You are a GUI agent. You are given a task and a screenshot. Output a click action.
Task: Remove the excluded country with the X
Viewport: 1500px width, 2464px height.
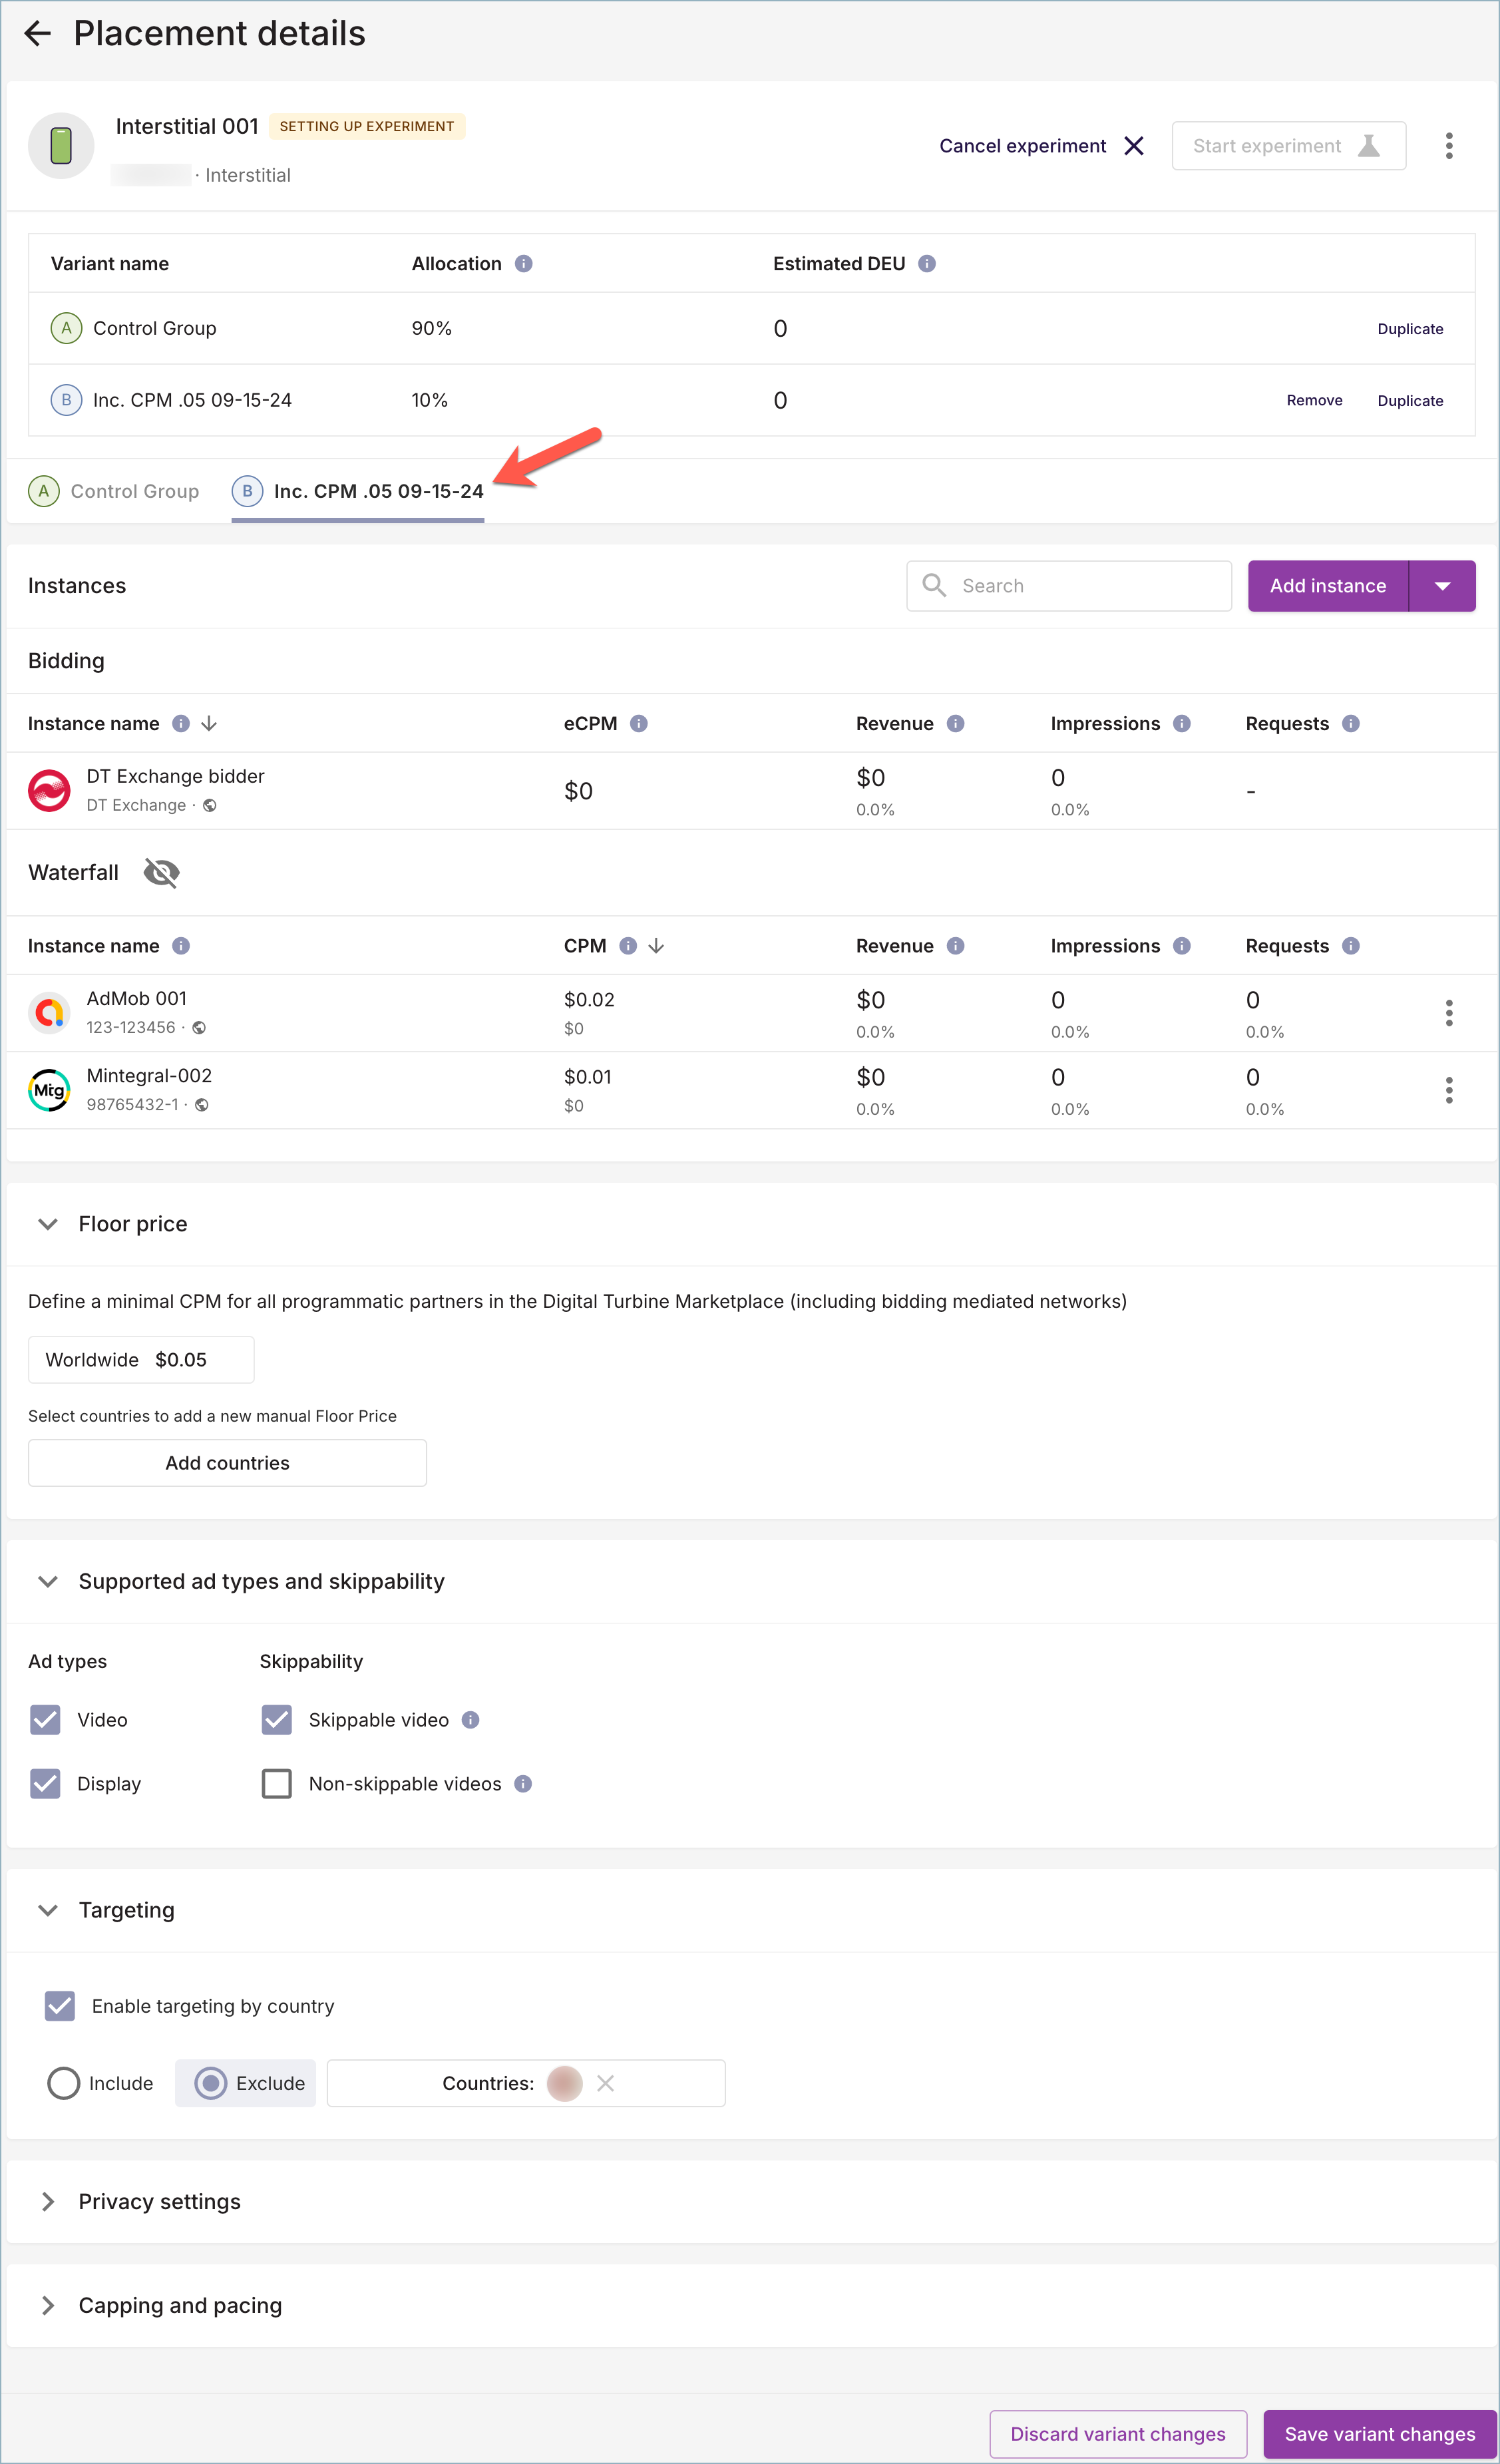click(605, 2083)
